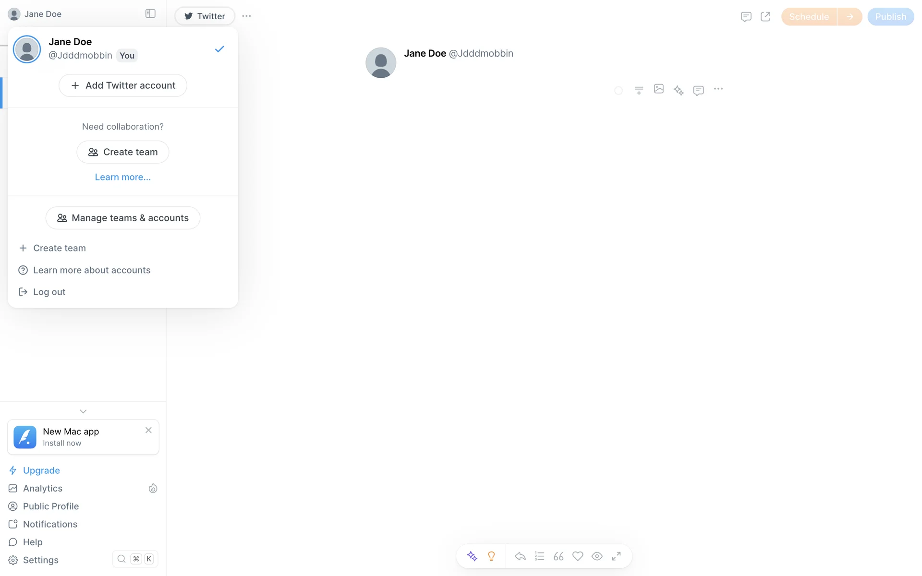Collapse sidebar section with chevron down

point(83,411)
